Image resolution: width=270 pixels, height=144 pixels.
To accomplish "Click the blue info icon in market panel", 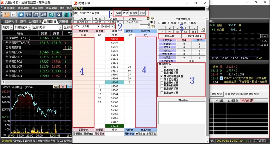I will point(221,78).
